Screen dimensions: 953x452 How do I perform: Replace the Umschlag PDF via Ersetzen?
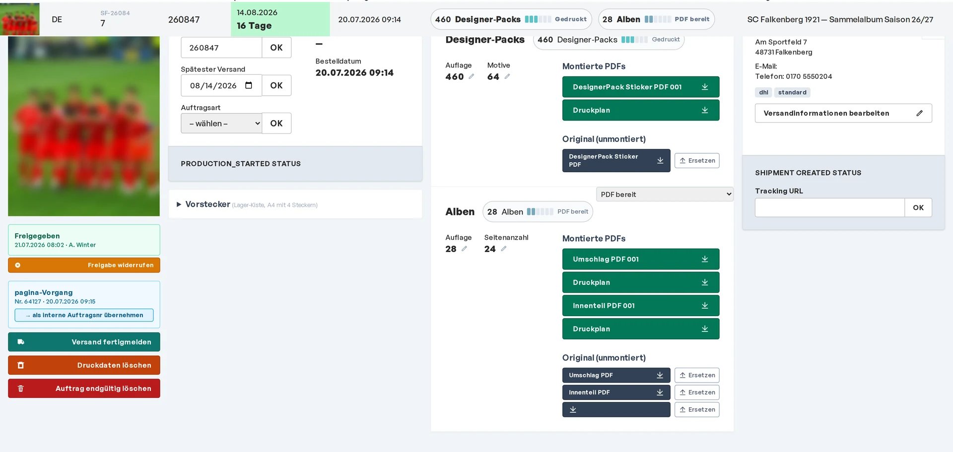tap(697, 375)
